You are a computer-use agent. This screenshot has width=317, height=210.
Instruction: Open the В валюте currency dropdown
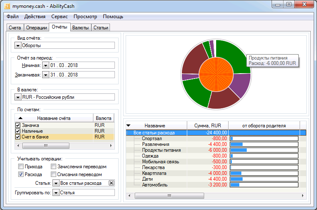coord(18,97)
